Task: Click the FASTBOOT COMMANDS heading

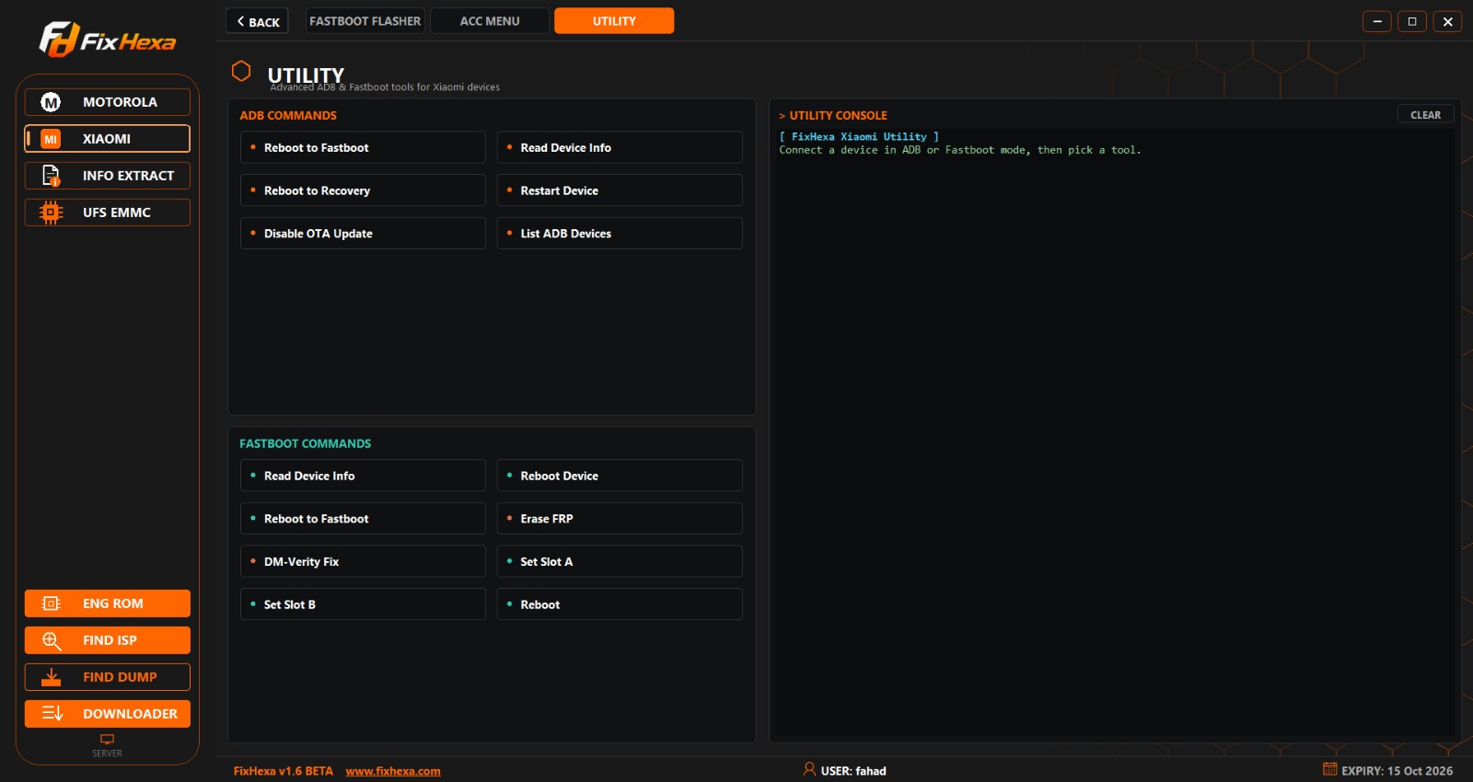Action: pyautogui.click(x=305, y=443)
